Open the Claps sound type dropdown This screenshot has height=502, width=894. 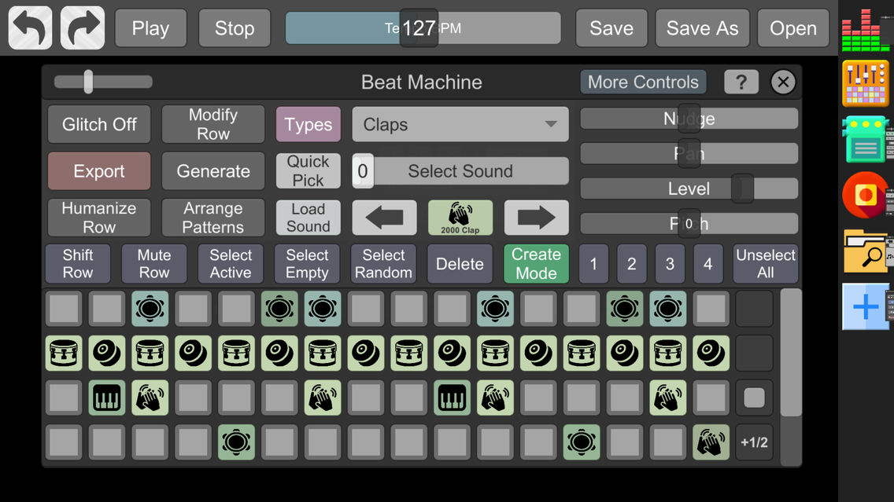pyautogui.click(x=460, y=124)
